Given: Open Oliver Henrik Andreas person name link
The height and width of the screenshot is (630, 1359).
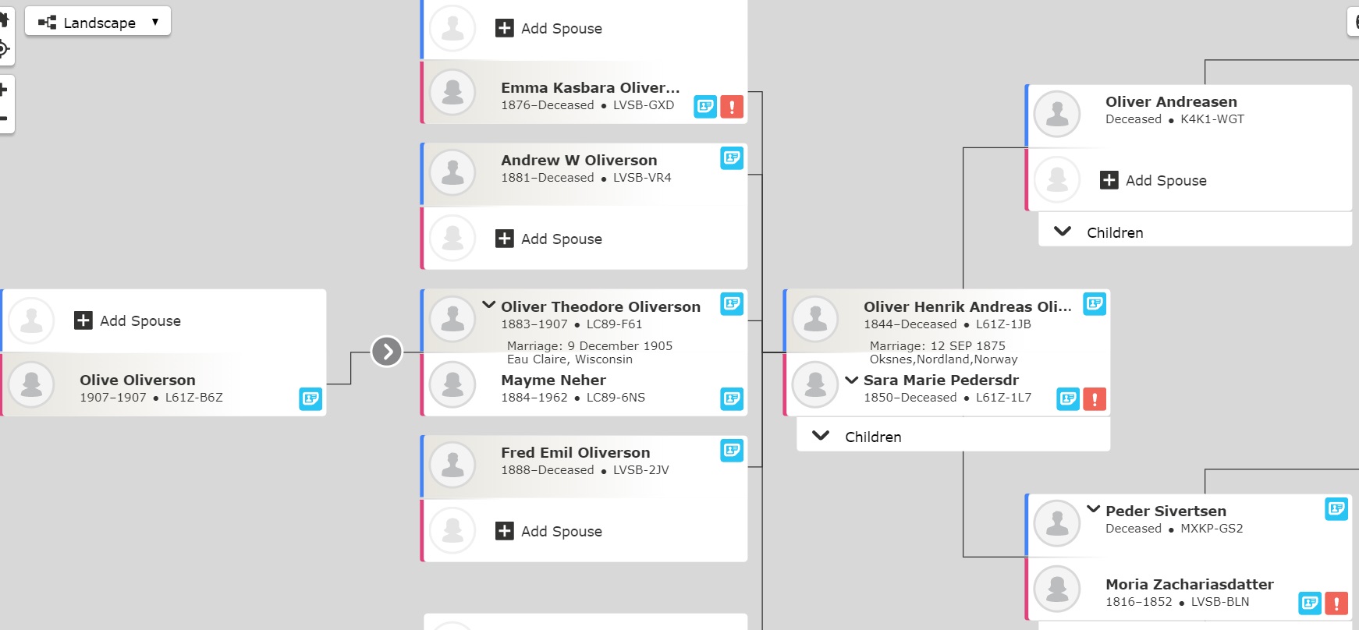Looking at the screenshot, I should pos(967,306).
